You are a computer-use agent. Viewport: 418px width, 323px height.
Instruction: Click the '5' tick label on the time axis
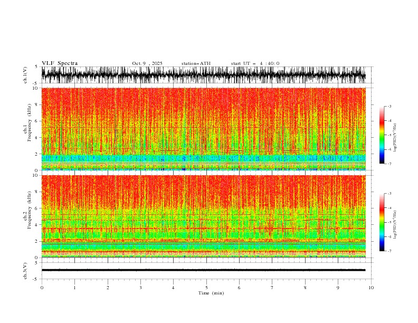[206, 288]
